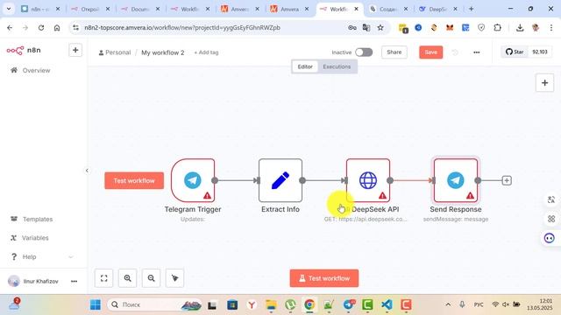Go back in the browser
Screen dimensions: 561x315
coord(10,27)
